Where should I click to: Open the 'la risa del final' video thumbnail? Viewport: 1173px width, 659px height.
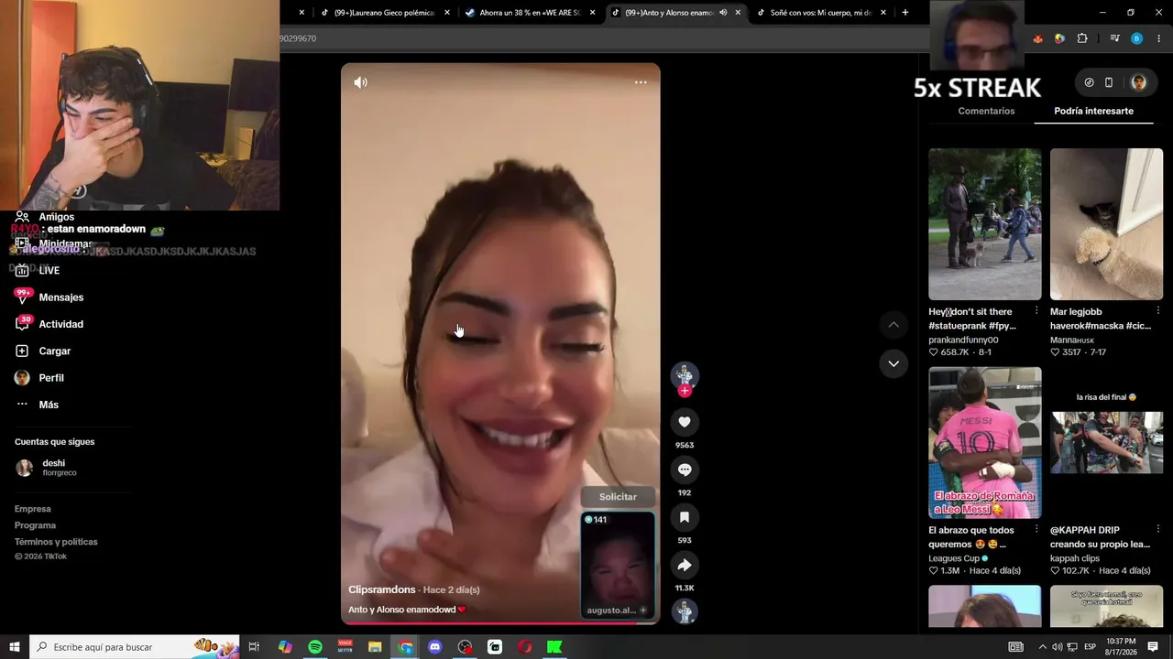pos(1106,443)
